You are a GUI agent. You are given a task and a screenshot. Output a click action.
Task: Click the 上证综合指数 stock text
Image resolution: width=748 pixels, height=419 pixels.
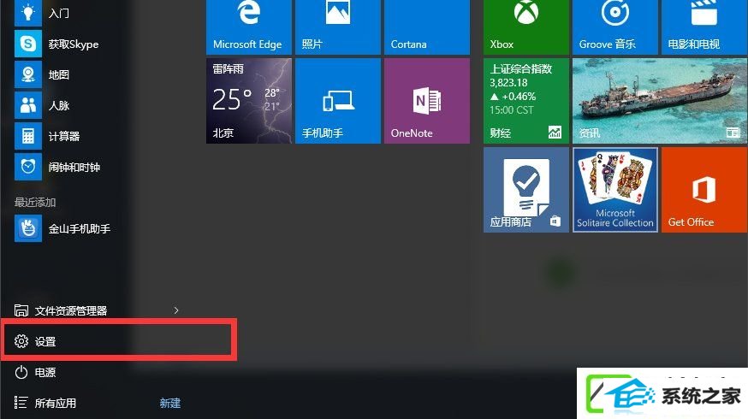(x=521, y=69)
